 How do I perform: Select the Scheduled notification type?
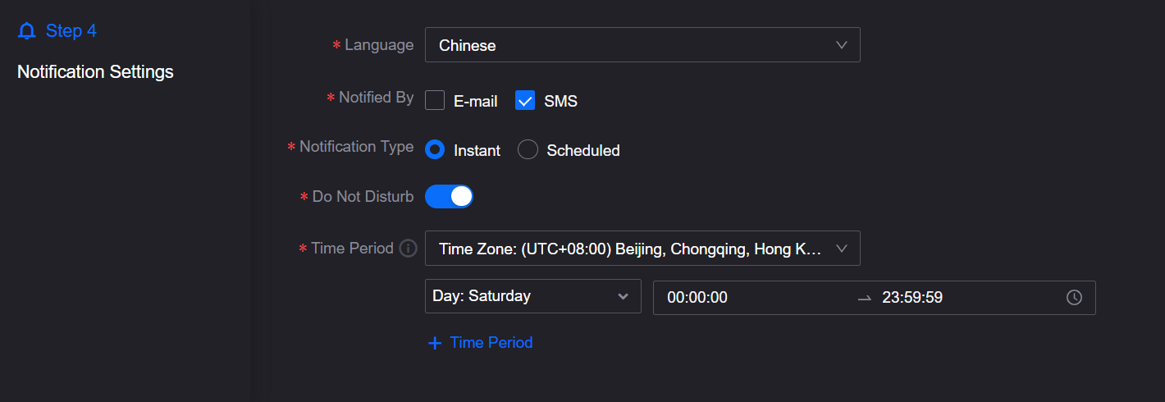[x=528, y=150]
